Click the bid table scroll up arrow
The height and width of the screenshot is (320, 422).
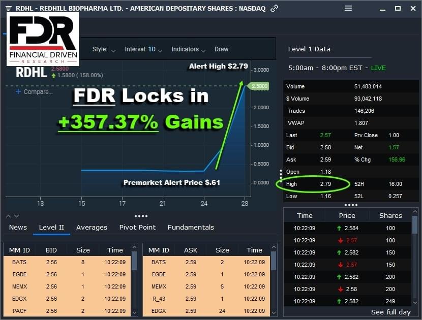click(135, 247)
